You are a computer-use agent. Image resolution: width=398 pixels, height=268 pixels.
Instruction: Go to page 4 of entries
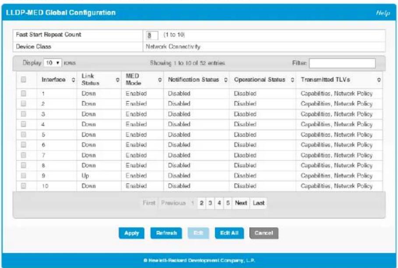[219, 203]
